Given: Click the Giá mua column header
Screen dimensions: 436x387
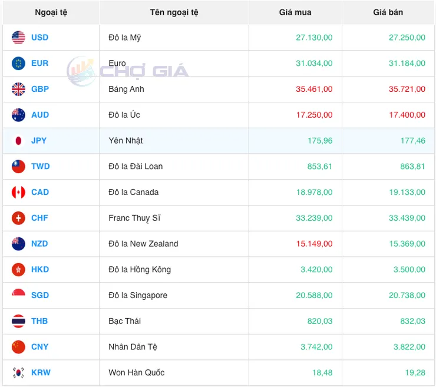Looking at the screenshot, I should pyautogui.click(x=295, y=12).
